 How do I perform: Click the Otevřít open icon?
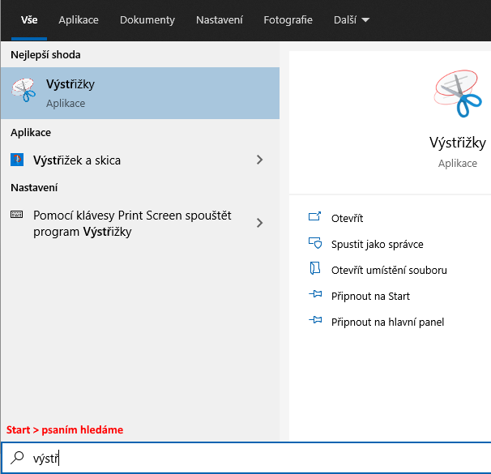pyautogui.click(x=314, y=216)
